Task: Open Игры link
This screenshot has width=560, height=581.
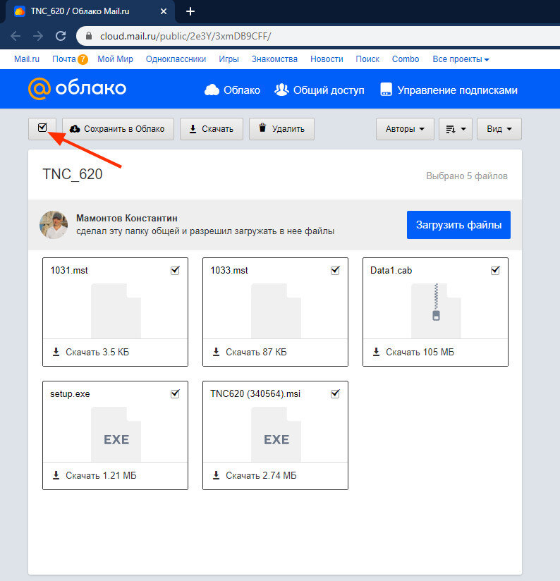Action: pos(229,59)
